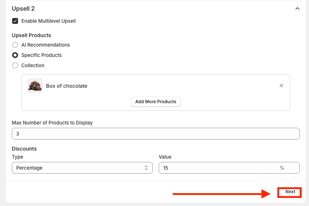Click the Box of chocolate product name

click(x=67, y=86)
